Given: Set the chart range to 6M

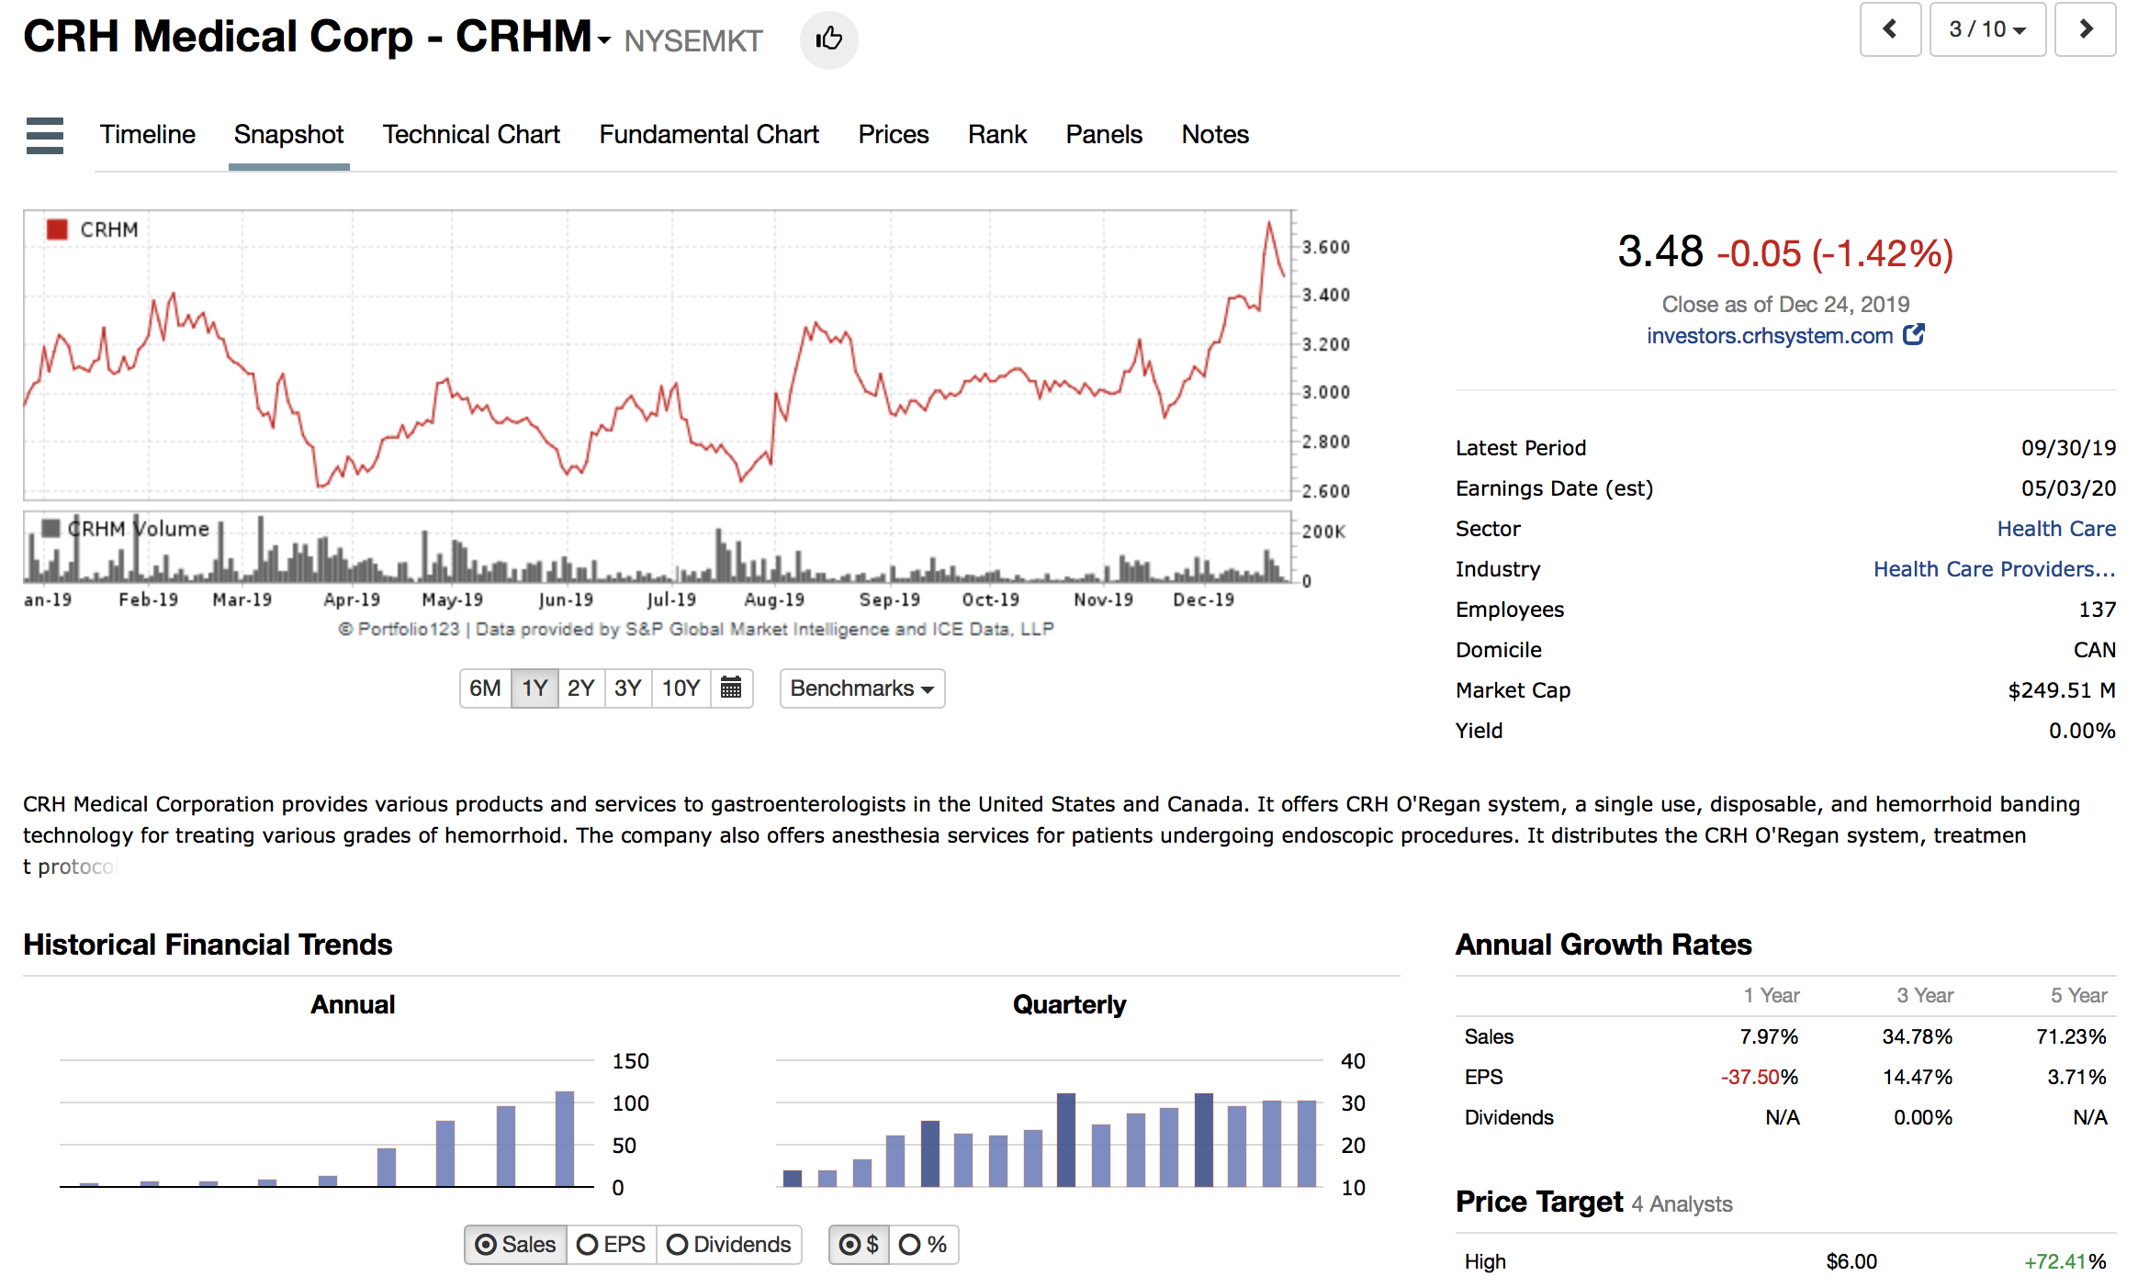Looking at the screenshot, I should [485, 688].
